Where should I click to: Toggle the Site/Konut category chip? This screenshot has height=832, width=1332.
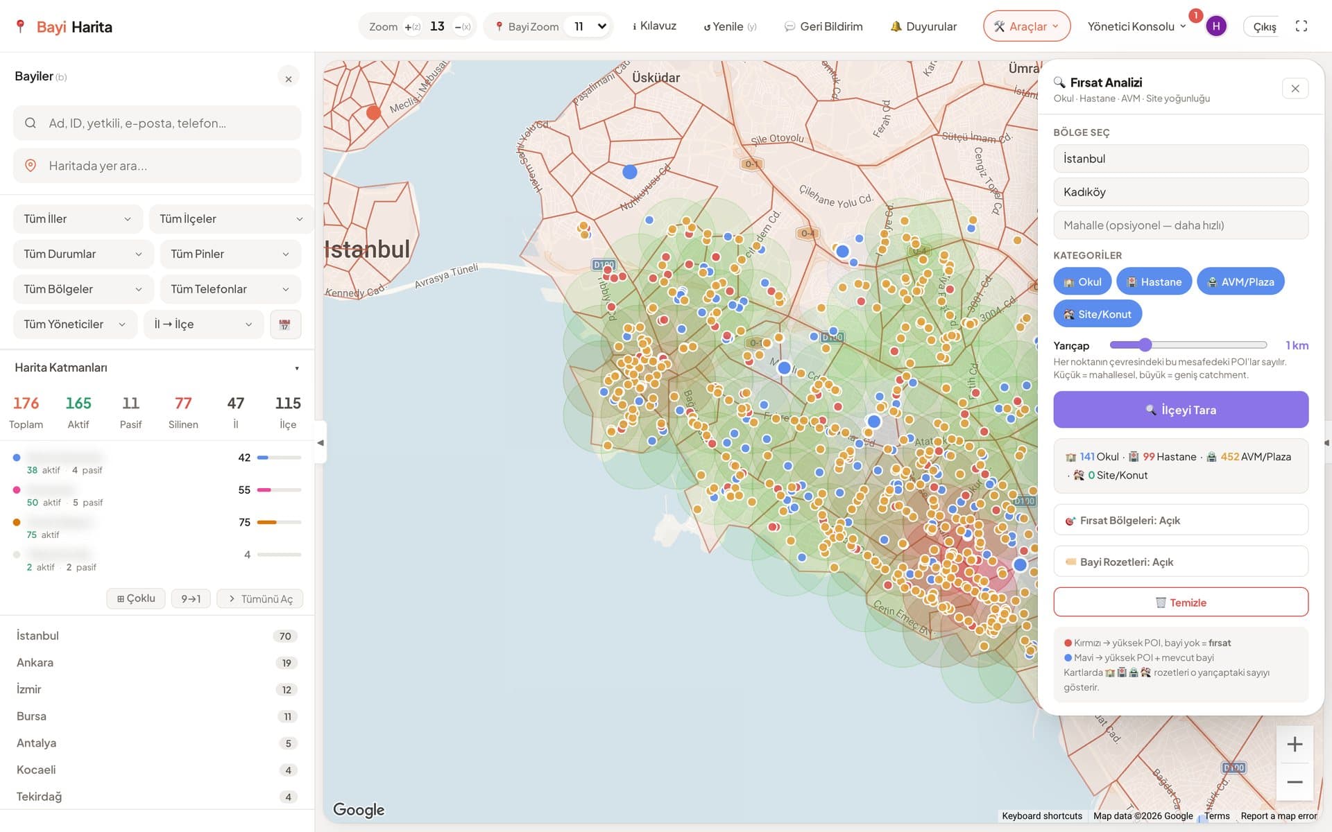[1098, 314]
